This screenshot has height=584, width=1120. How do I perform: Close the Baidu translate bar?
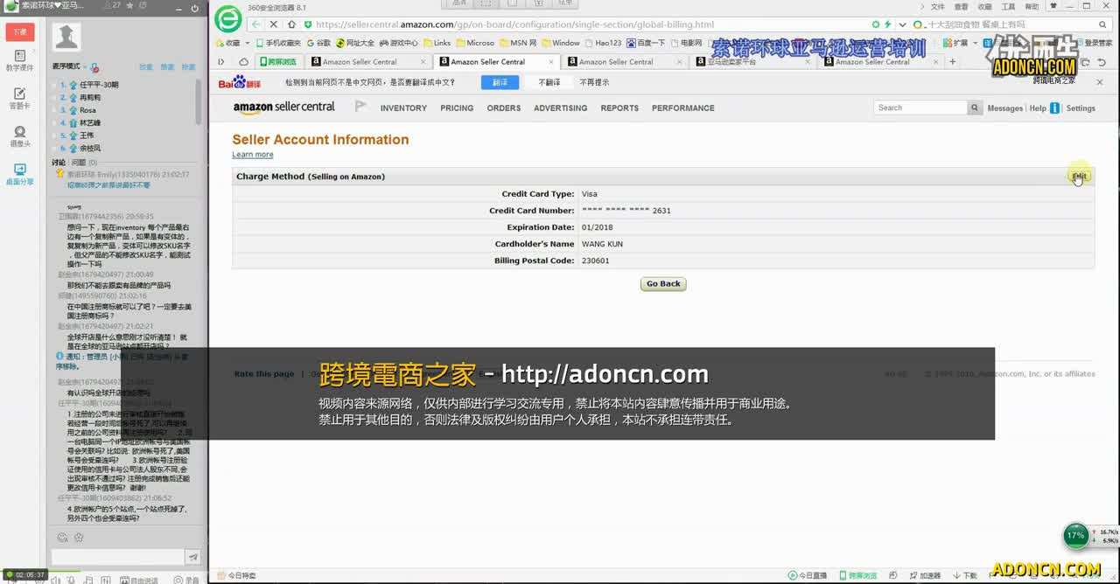coord(1100,82)
